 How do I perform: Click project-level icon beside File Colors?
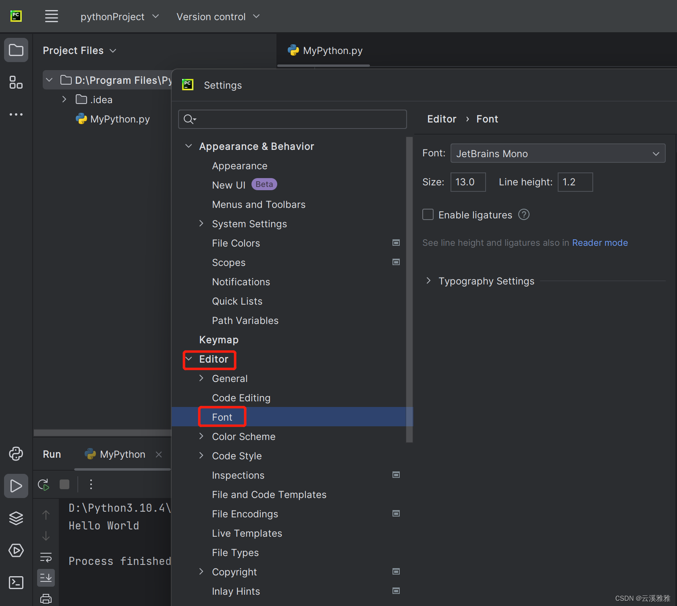pyautogui.click(x=396, y=243)
